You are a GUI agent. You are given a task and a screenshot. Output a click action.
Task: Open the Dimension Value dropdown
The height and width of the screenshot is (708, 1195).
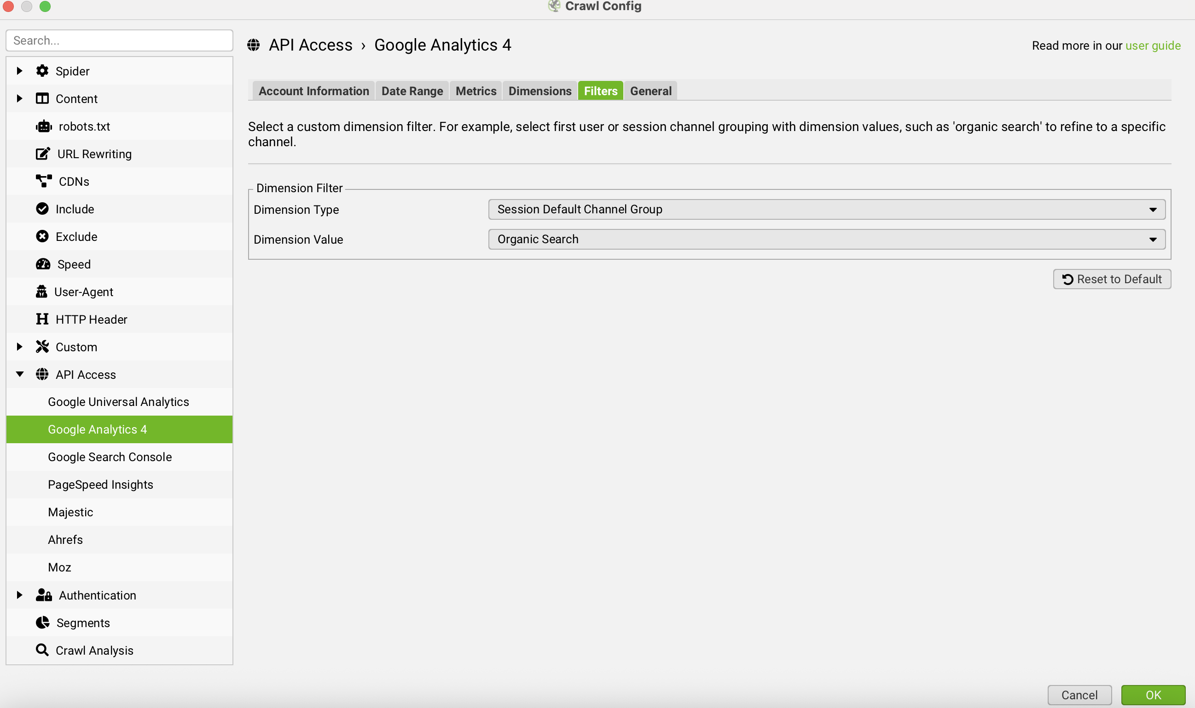tap(826, 239)
